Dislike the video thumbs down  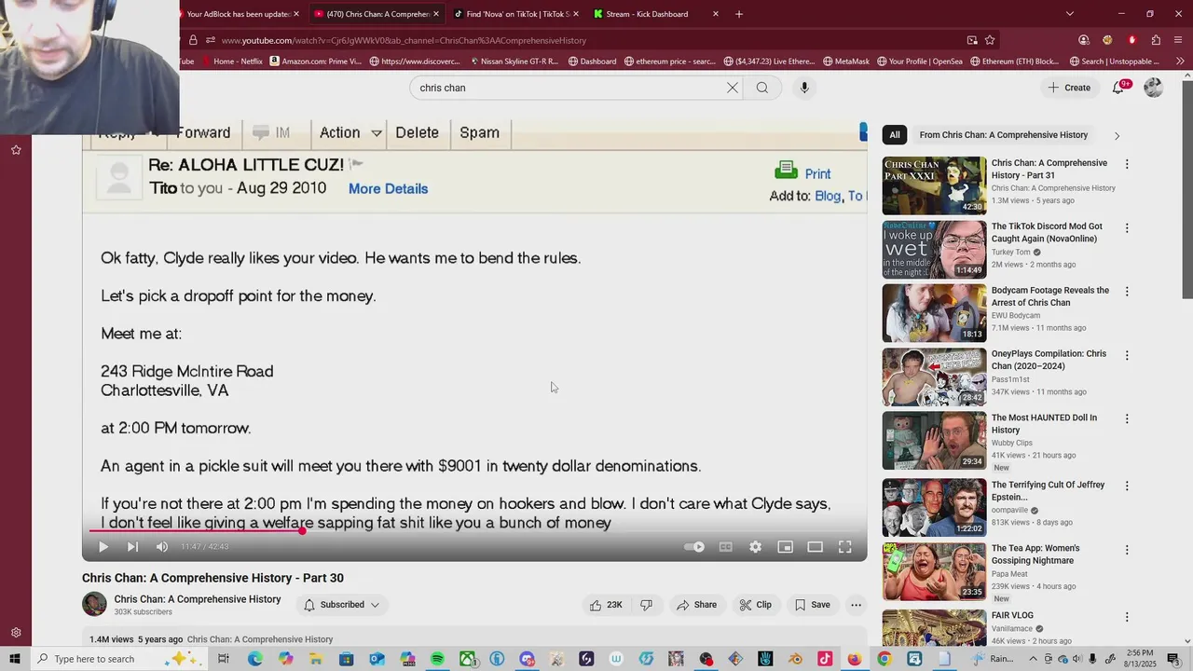pos(647,605)
